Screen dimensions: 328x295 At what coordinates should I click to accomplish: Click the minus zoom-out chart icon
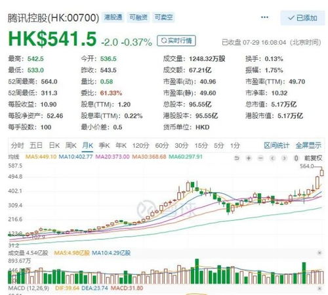(x=260, y=158)
